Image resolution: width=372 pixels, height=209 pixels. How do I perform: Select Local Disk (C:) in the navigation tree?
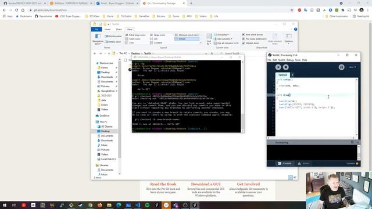109,159
